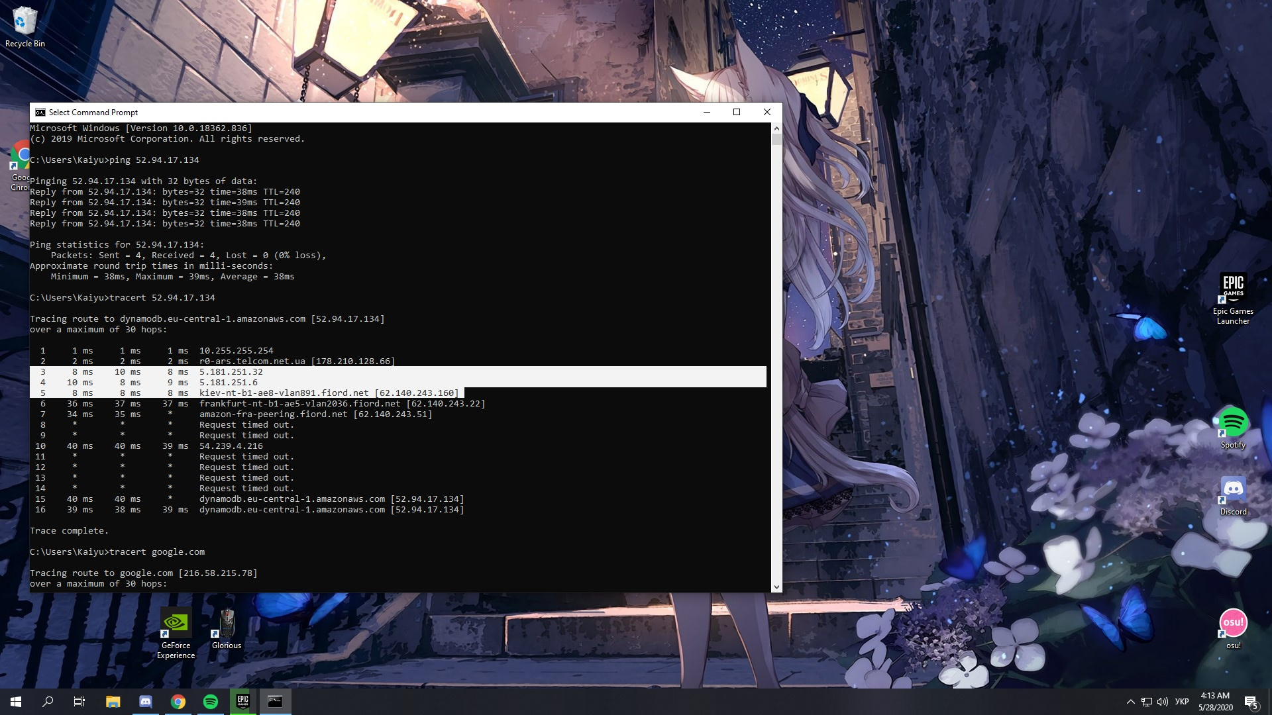Switch to Discord in the taskbar
The height and width of the screenshot is (715, 1272).
pos(146,702)
